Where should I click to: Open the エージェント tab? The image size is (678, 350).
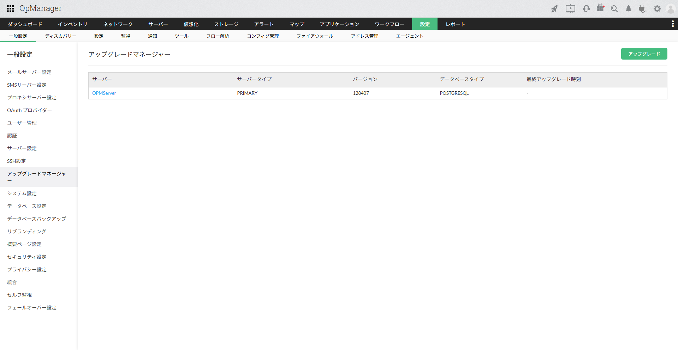click(x=410, y=36)
